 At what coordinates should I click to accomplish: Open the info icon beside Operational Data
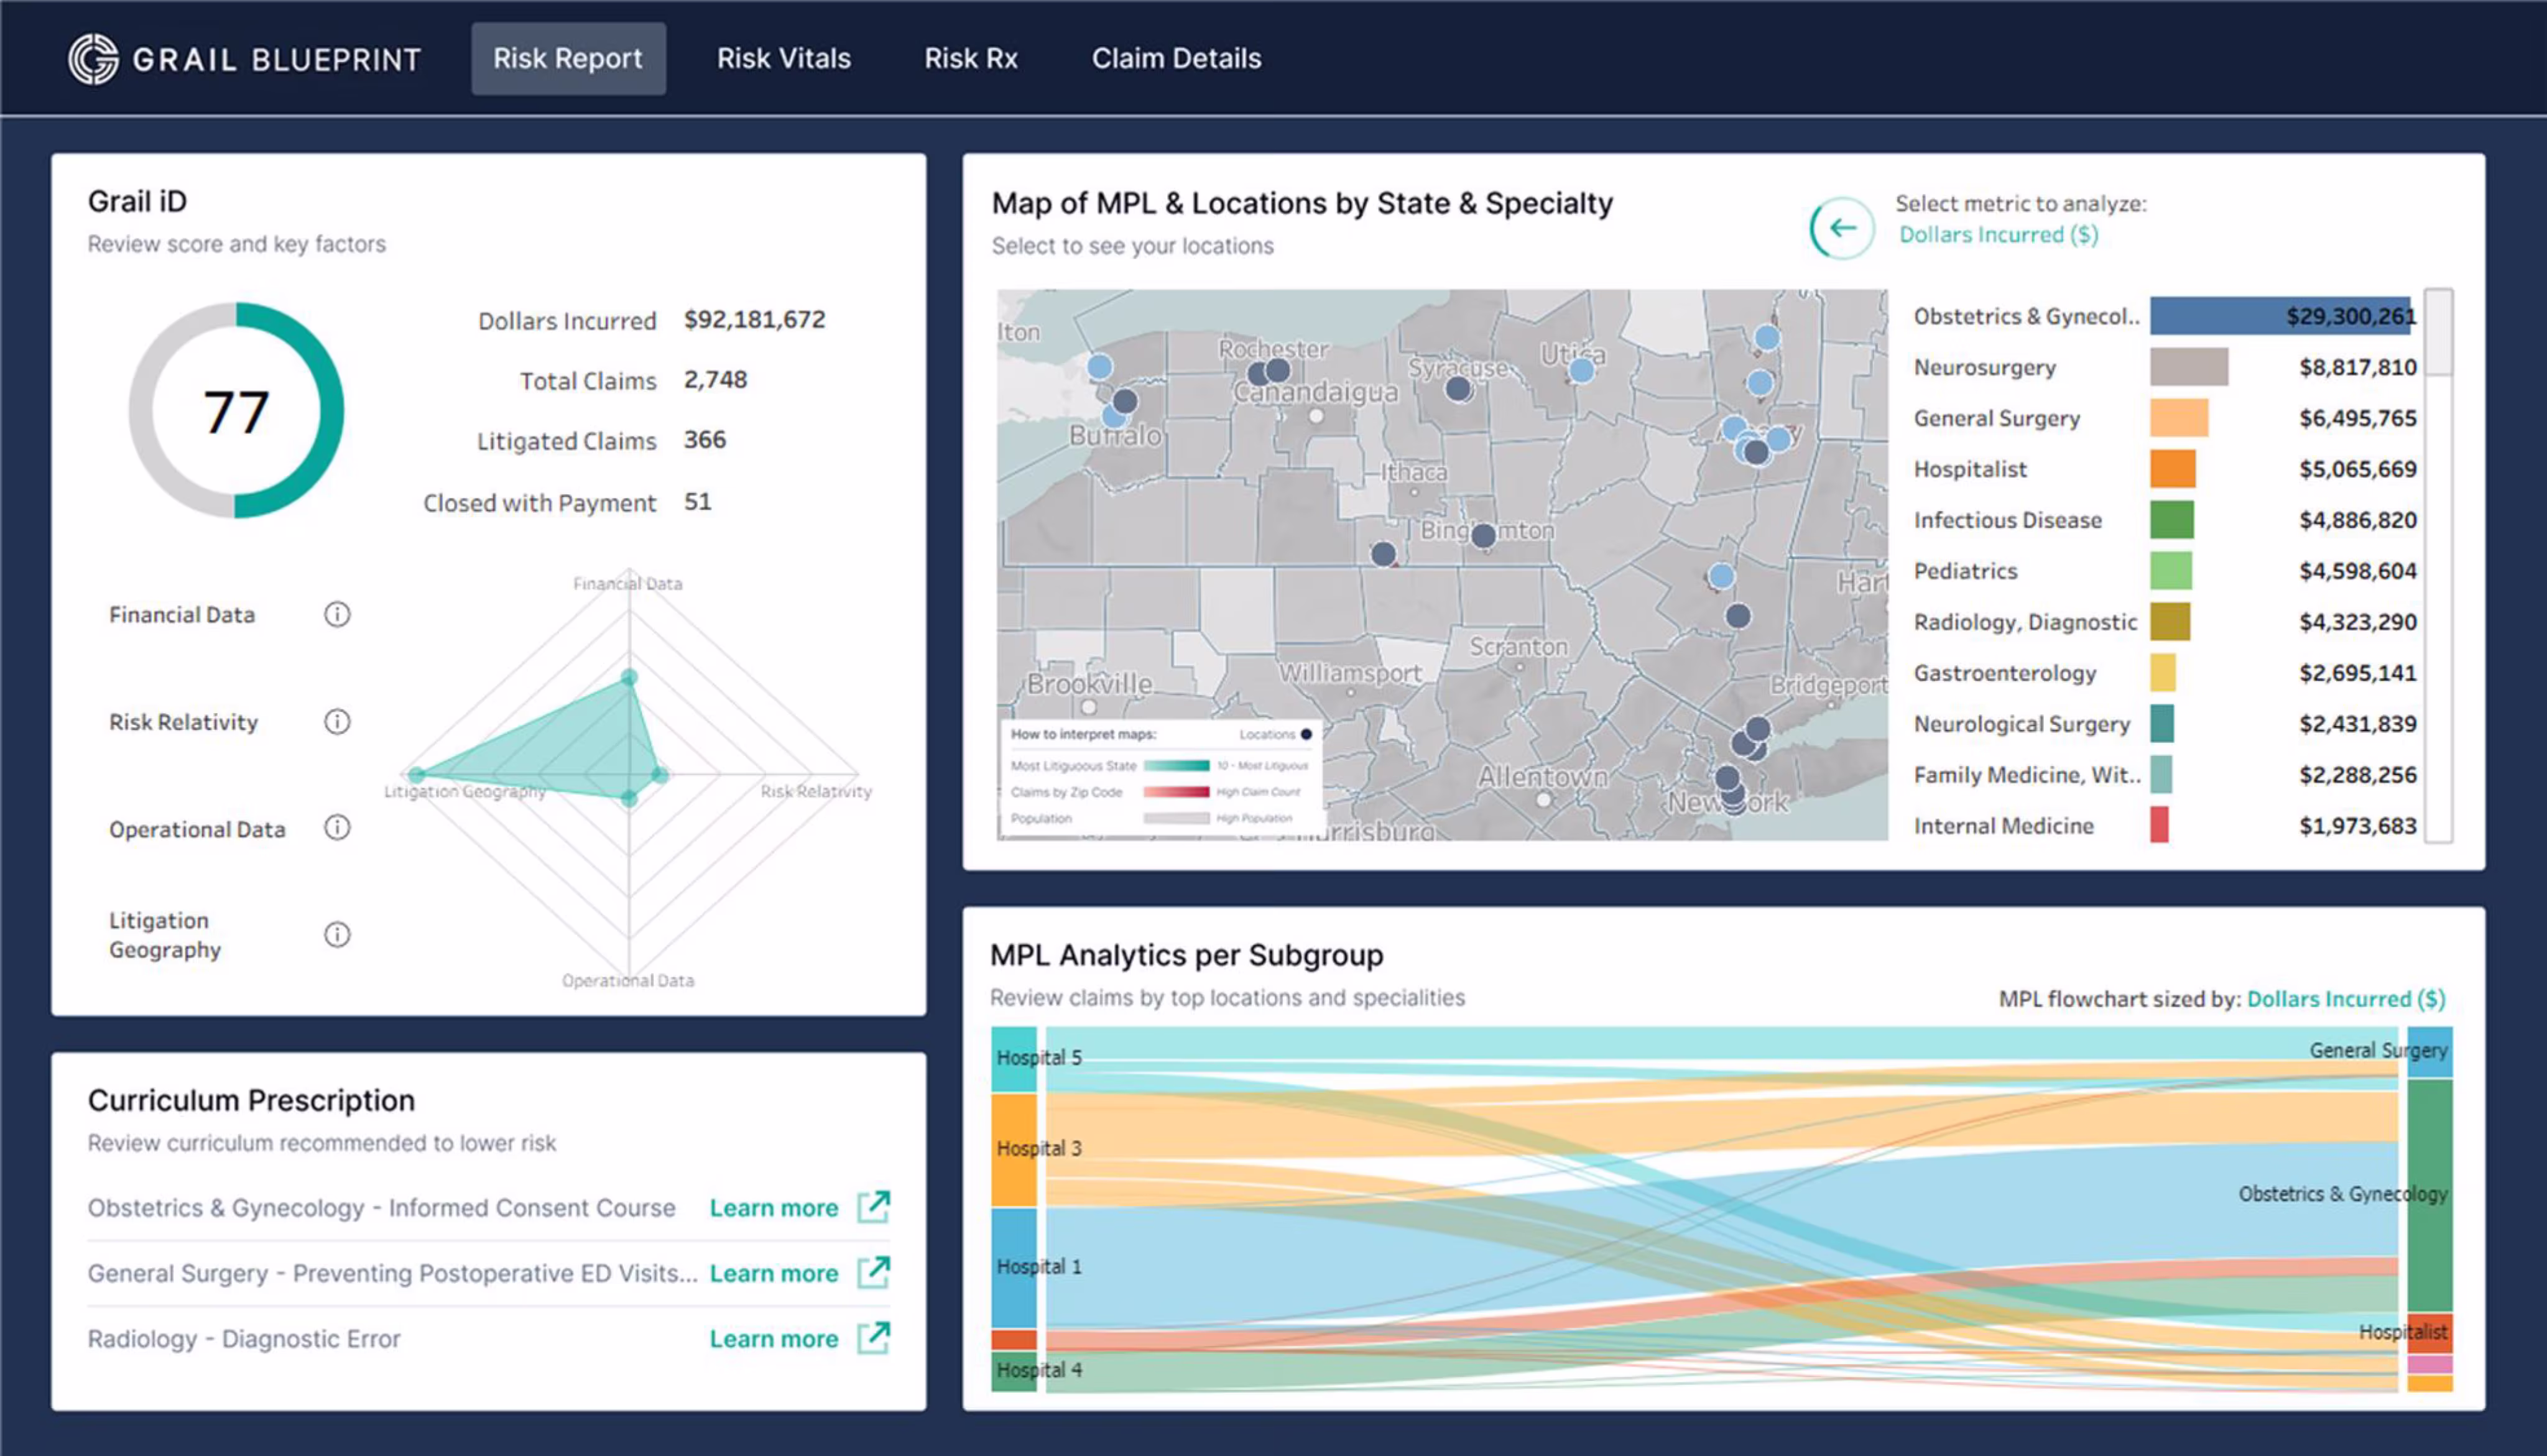coord(337,828)
